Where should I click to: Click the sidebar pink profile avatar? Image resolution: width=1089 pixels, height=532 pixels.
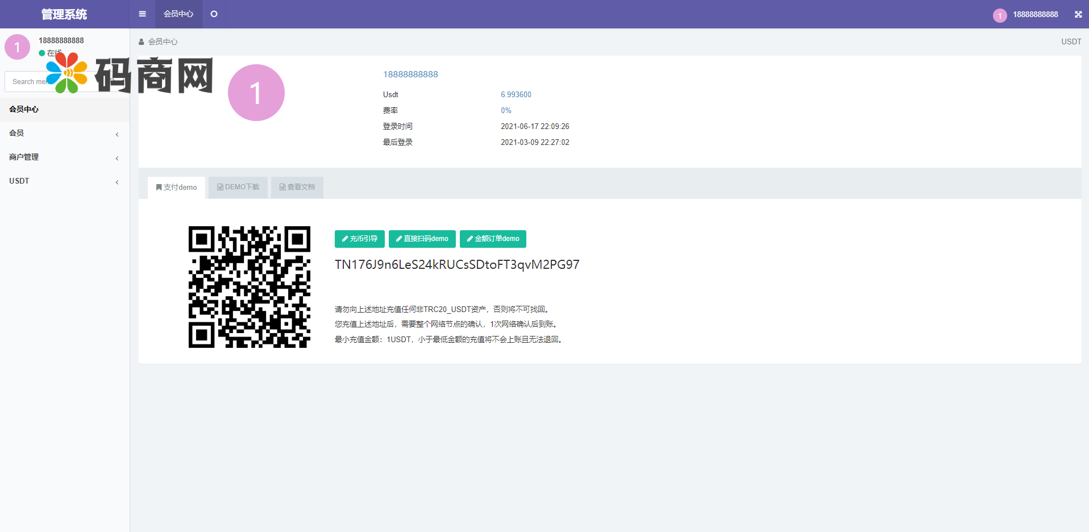coord(18,47)
